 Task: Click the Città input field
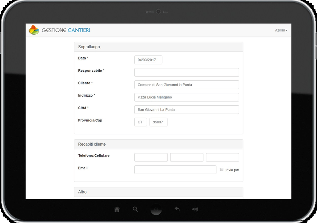(186, 110)
